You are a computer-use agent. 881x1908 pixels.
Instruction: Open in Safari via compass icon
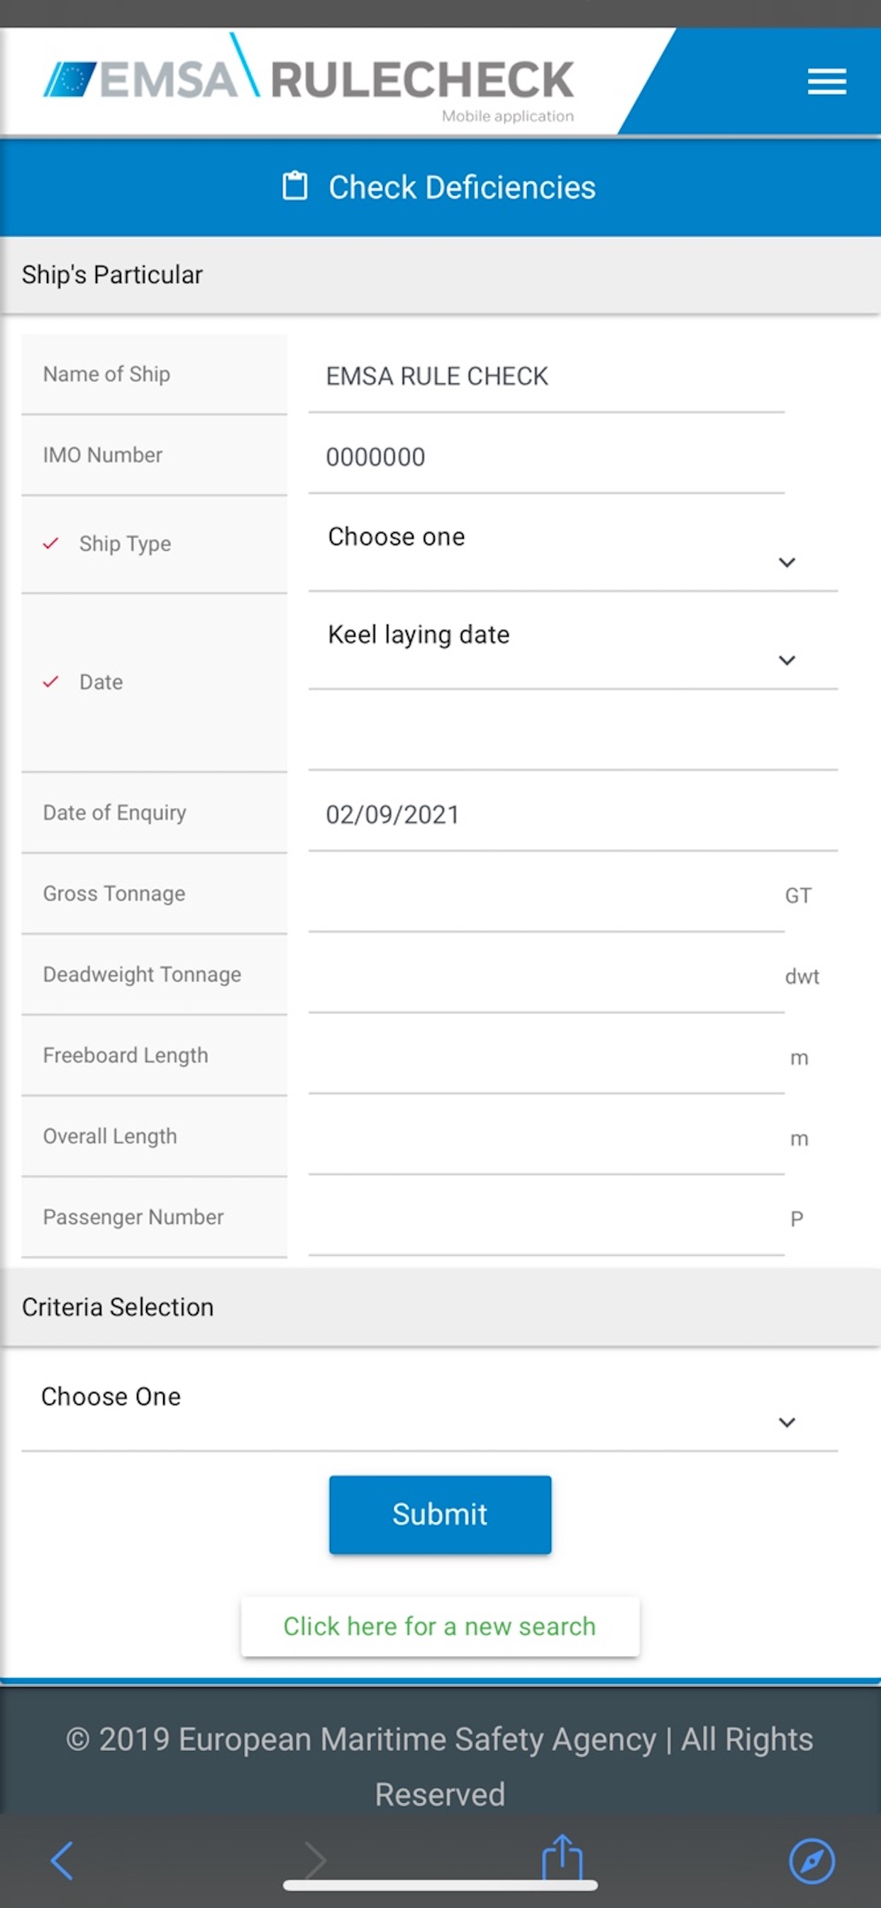pyautogui.click(x=812, y=1860)
